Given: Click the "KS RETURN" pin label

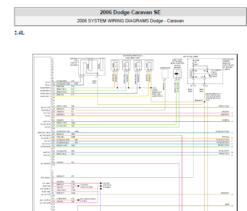Looking at the screenshot, I should click(45, 124).
